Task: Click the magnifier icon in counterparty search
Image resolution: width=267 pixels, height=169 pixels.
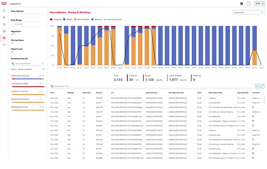Action: point(13,63)
